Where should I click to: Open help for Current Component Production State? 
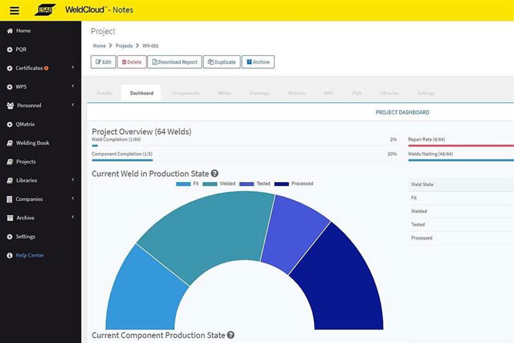tap(231, 335)
